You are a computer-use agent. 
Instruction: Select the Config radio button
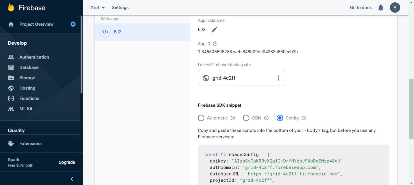(x=280, y=118)
